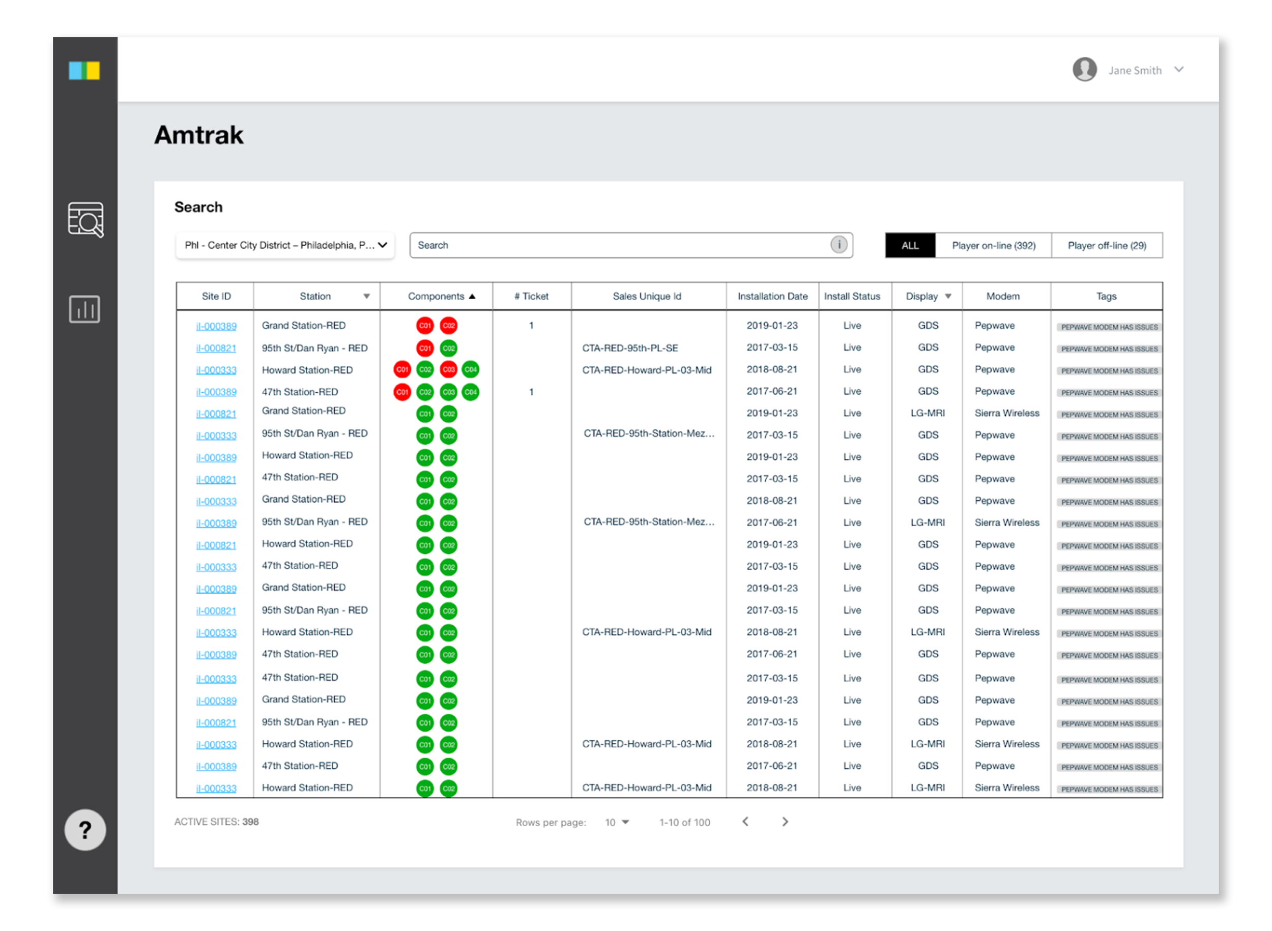1272x931 pixels.
Task: Open the Station column filter arrow
Action: coord(366,297)
